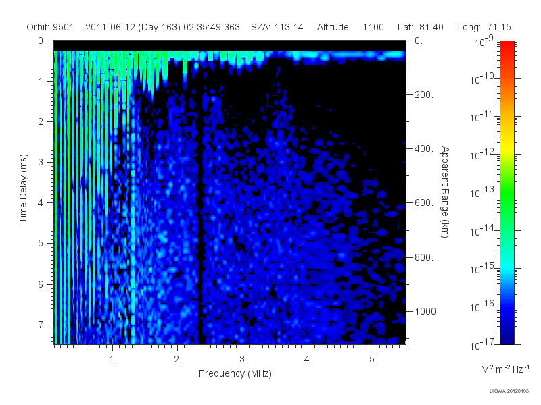Click the time delay tick label '4.'
This screenshot has width=541, height=405.
pos(42,203)
